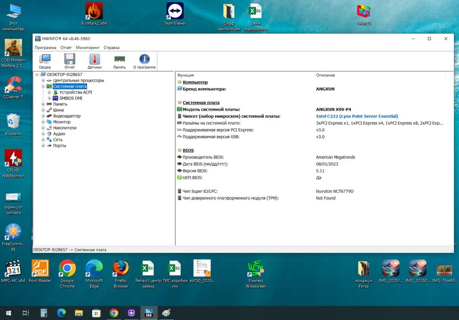Select the 08/01/2023 BIOS date value

327,164
